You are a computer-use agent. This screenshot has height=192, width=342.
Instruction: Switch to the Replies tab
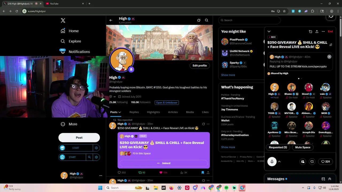(134, 112)
